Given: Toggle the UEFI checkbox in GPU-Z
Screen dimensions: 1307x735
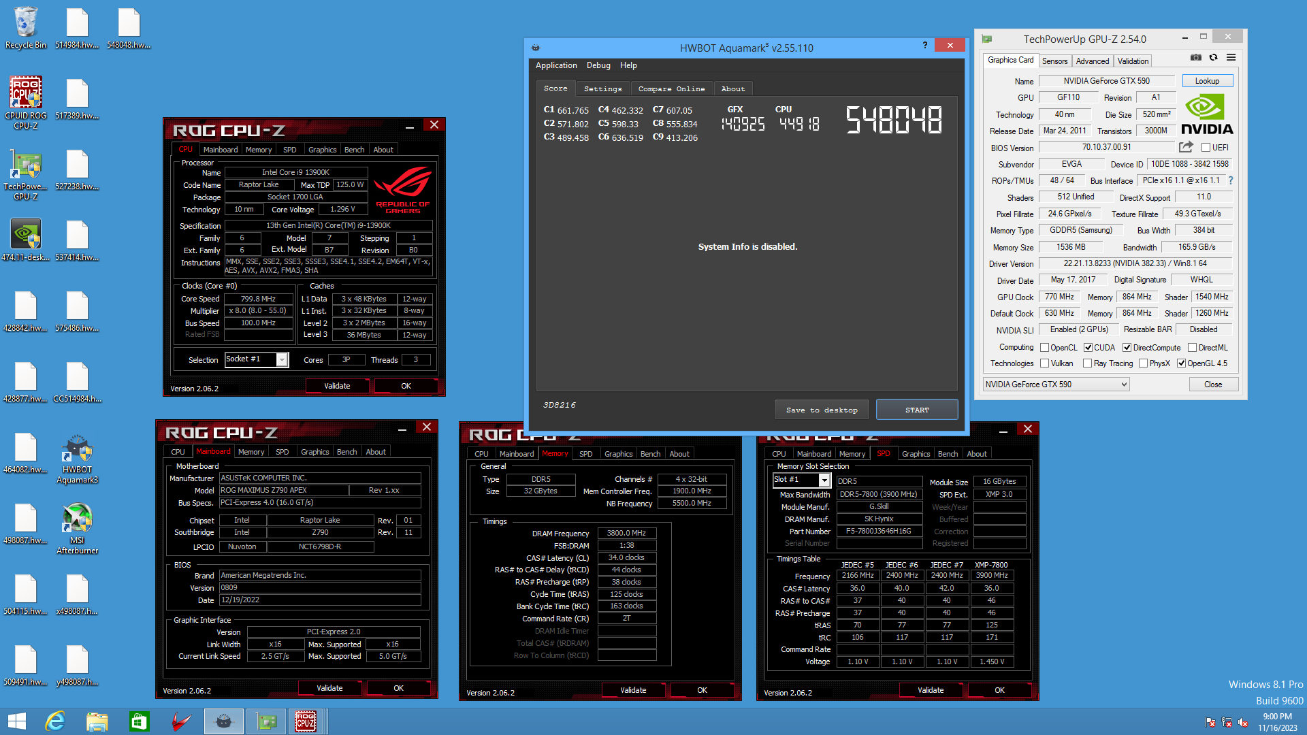Looking at the screenshot, I should 1206,148.
